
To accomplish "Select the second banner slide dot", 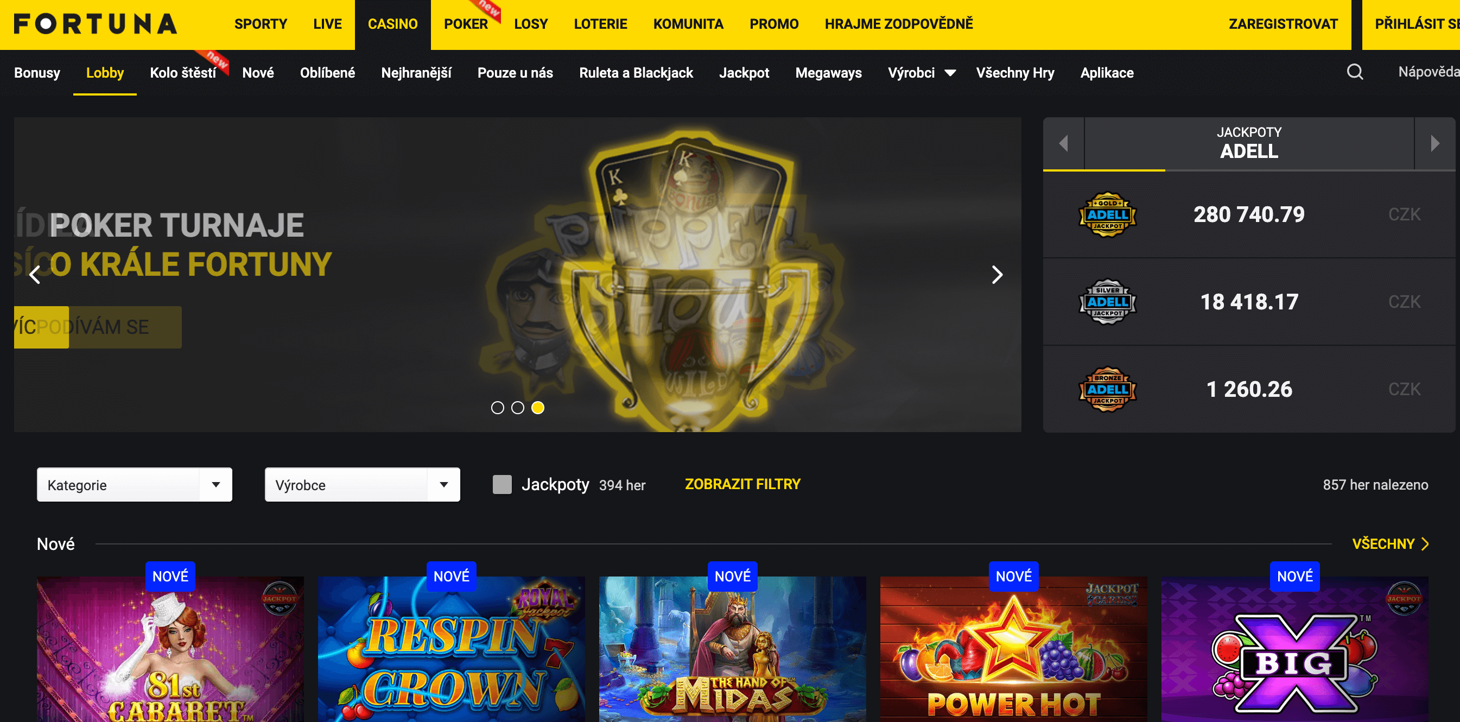I will coord(517,408).
